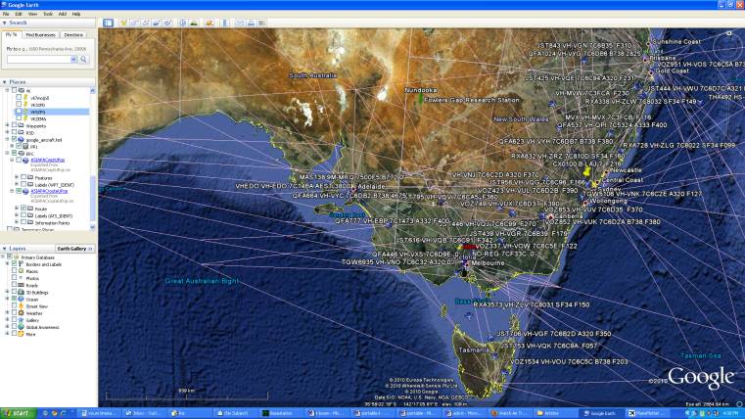745x419 pixels.
Task: Expand the Weather layer tree node
Action: [x=7, y=313]
